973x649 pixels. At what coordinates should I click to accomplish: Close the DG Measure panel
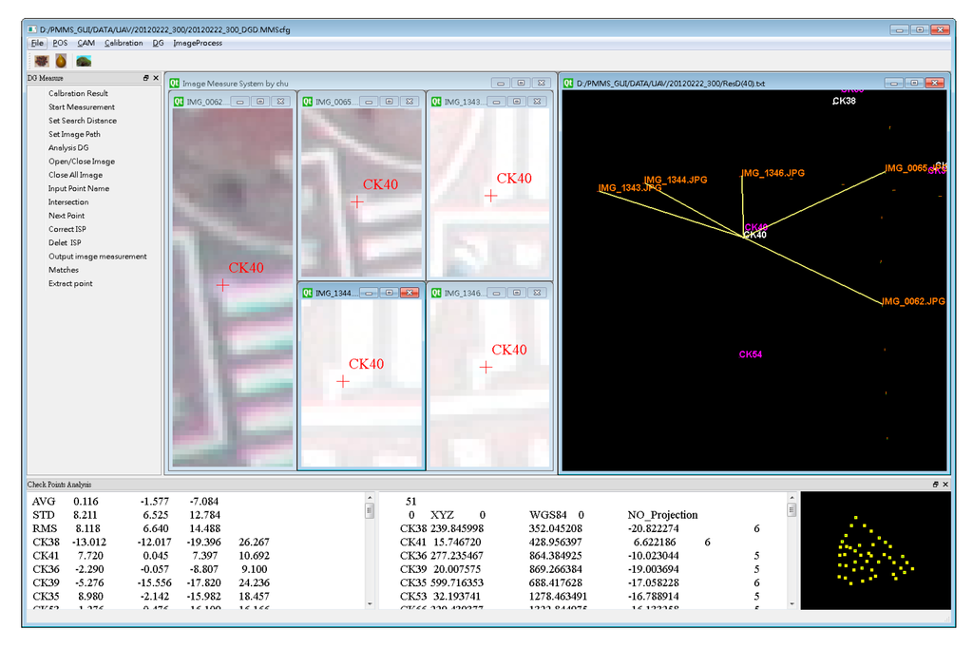click(x=156, y=78)
